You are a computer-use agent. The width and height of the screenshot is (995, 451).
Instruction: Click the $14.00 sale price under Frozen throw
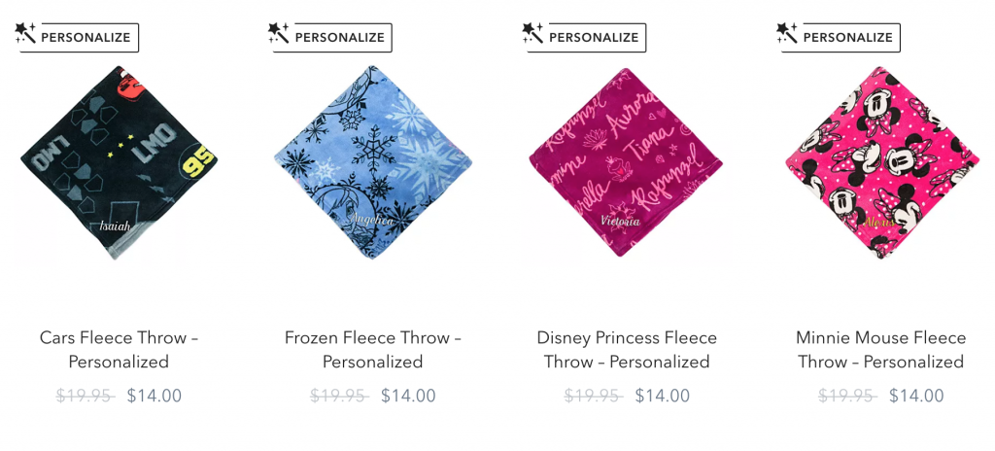[x=408, y=396]
